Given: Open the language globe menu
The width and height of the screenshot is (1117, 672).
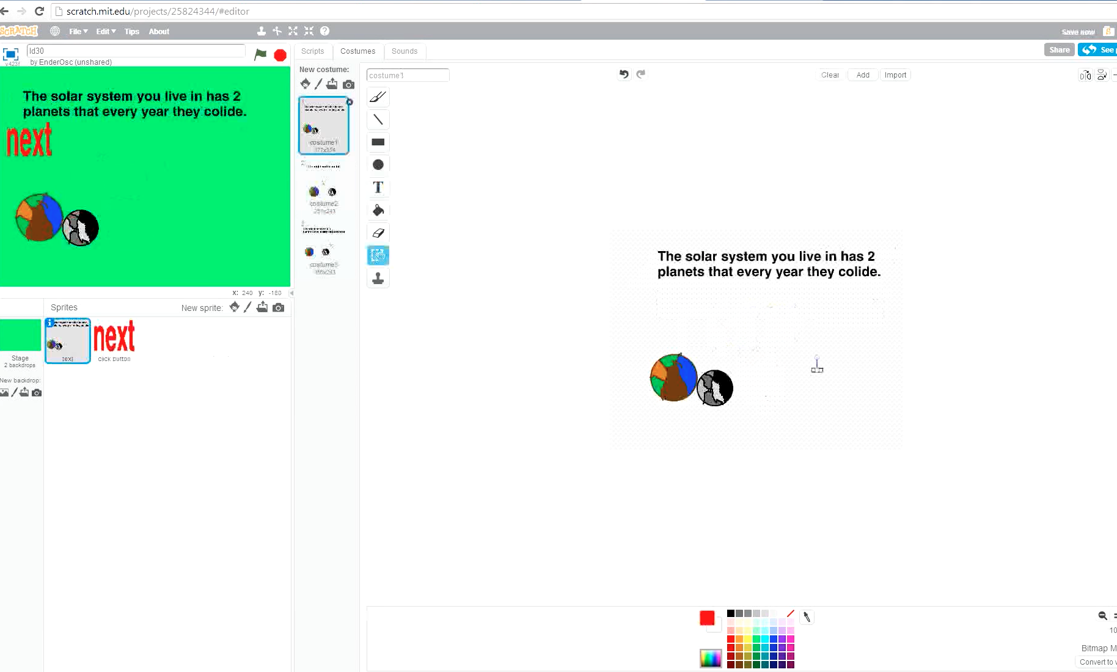Looking at the screenshot, I should pos(55,31).
